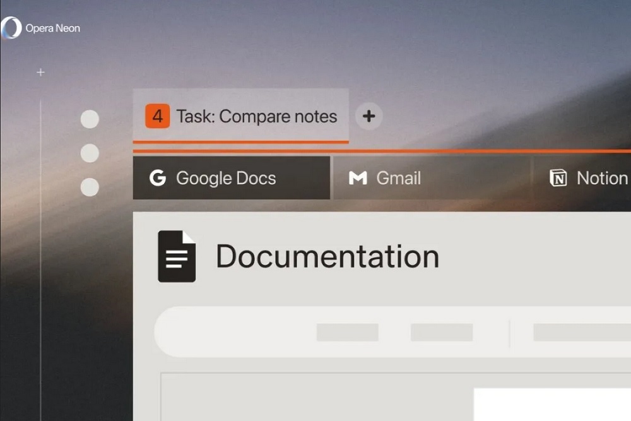The width and height of the screenshot is (631, 421).
Task: Click the first gray placeholder in the document toolbar
Action: coord(347,333)
